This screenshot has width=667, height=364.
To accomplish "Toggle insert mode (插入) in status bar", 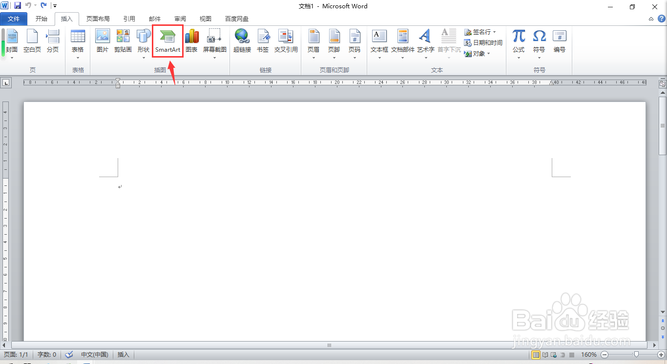I will pos(124,355).
